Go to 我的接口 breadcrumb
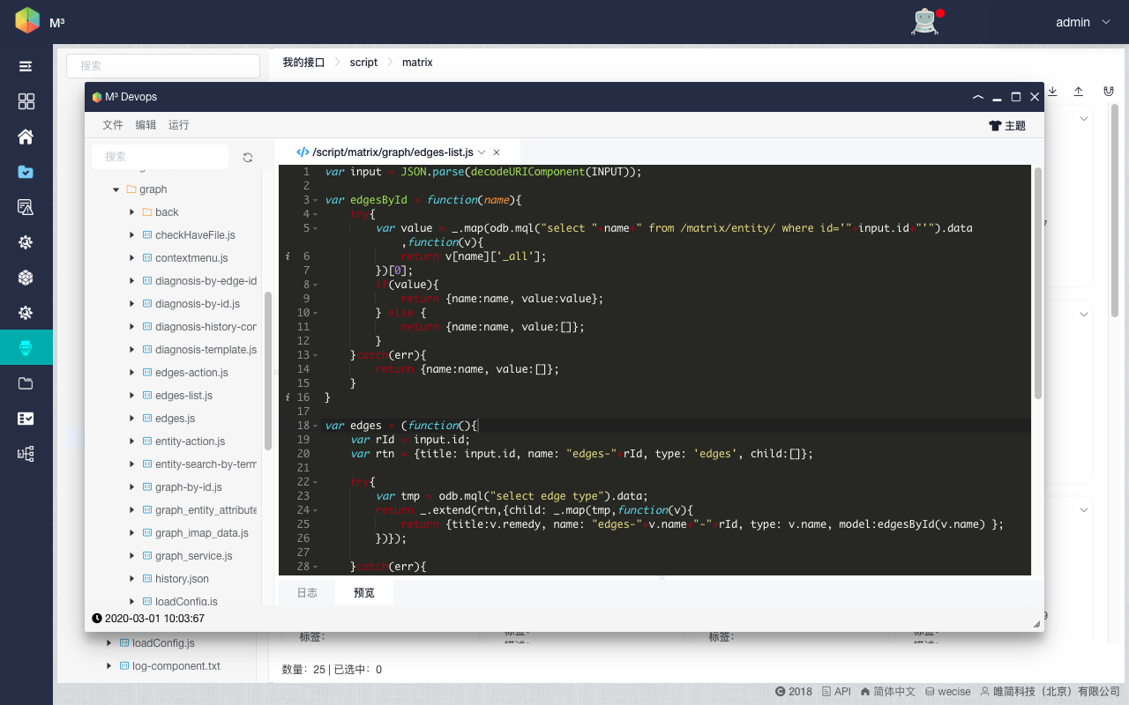This screenshot has width=1129, height=705. pyautogui.click(x=303, y=63)
